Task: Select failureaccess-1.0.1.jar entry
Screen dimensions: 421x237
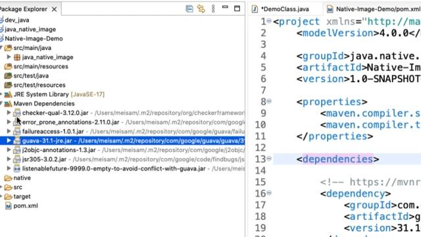Action: point(53,132)
